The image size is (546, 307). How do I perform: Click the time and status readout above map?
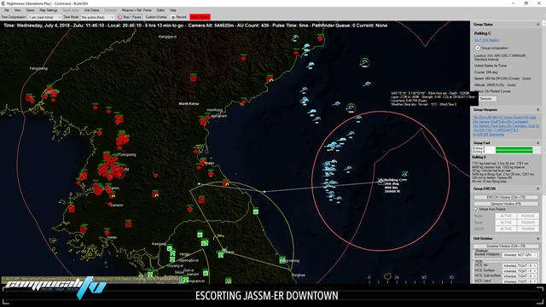click(195, 26)
